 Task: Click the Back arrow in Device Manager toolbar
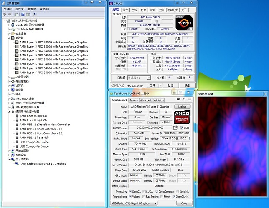(x=5, y=15)
